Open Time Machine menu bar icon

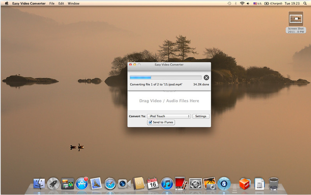pos(229,3)
